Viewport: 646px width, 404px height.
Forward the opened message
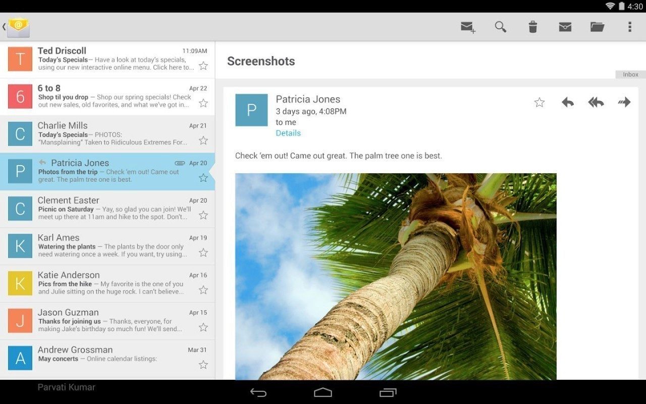(624, 103)
